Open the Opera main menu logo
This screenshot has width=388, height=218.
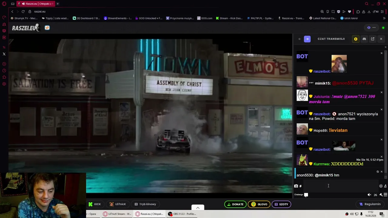coord(4,4)
